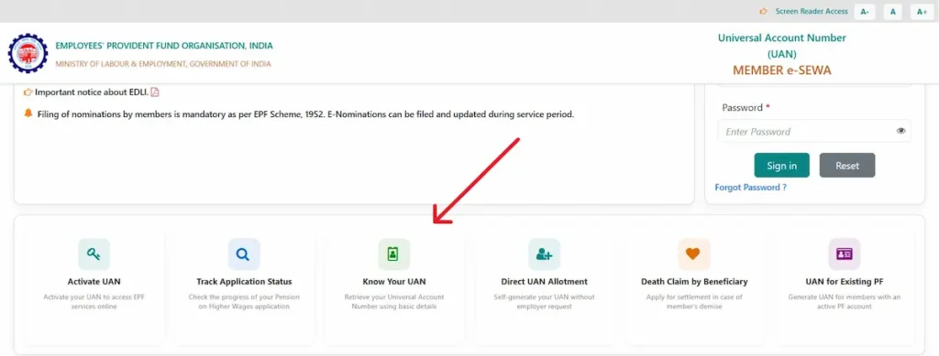
Task: Click the Password field label
Action: (746, 107)
